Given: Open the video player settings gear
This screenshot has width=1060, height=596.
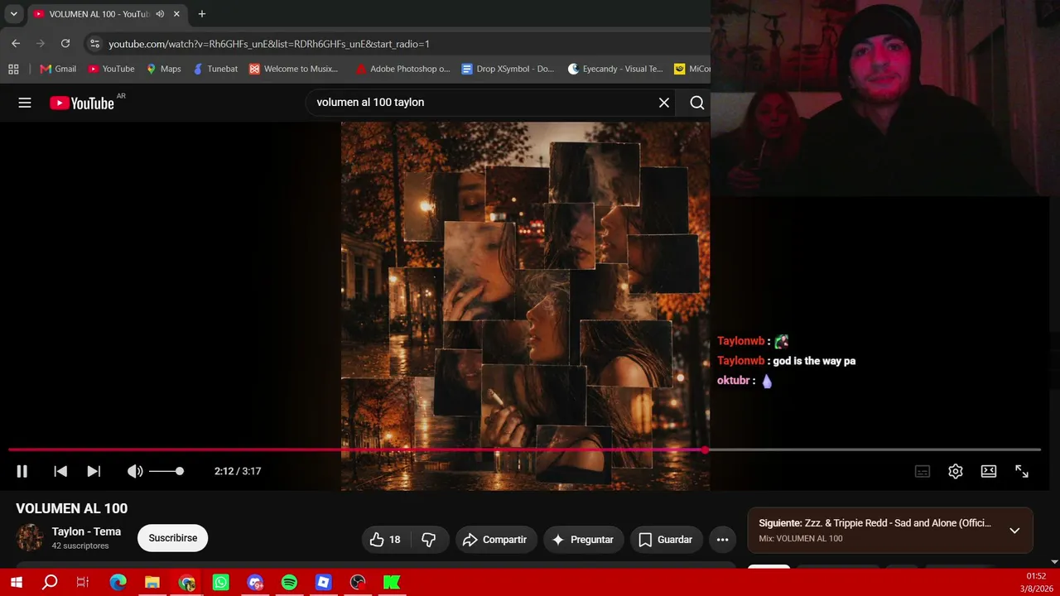Looking at the screenshot, I should point(956,471).
